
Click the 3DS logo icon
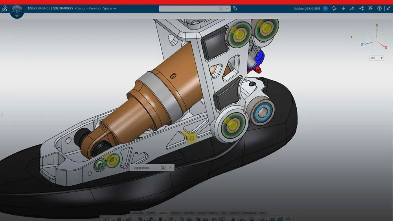(x=4, y=9)
